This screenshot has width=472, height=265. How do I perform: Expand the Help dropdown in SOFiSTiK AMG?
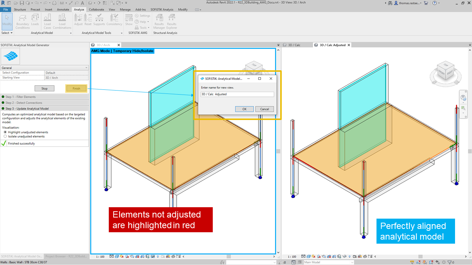(x=143, y=22)
